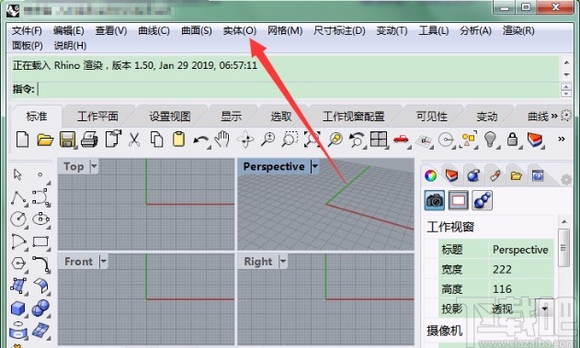The width and height of the screenshot is (580, 348).
Task: Switch to the 工作平面 toolbar tab
Action: 97,117
